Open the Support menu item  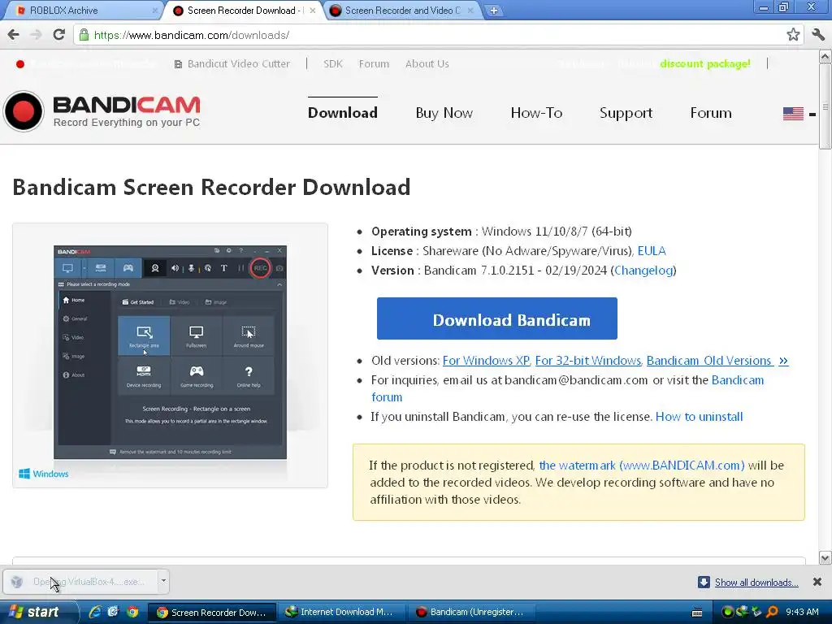pyautogui.click(x=626, y=113)
